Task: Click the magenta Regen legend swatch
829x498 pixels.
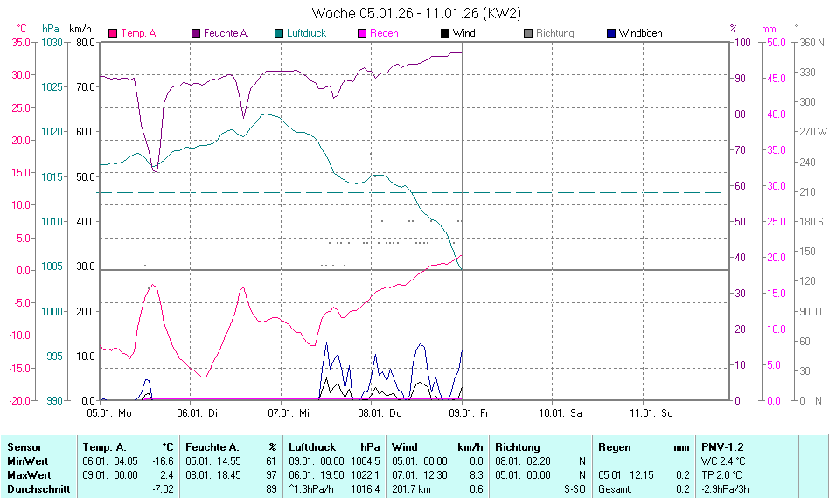Action: pos(362,33)
